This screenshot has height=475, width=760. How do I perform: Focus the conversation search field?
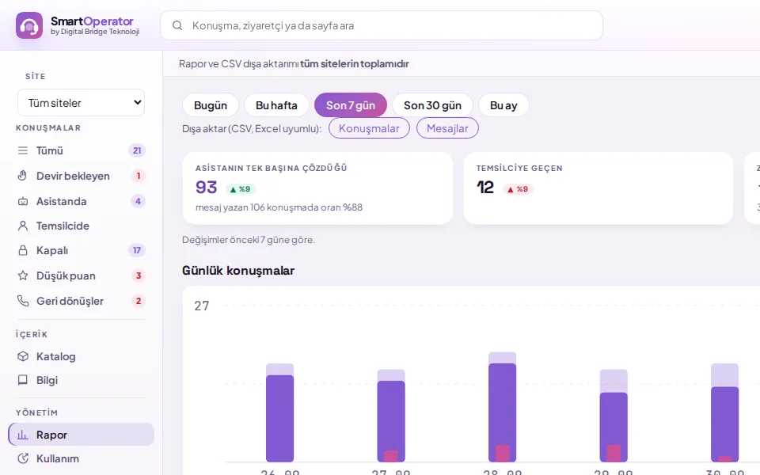(x=382, y=25)
